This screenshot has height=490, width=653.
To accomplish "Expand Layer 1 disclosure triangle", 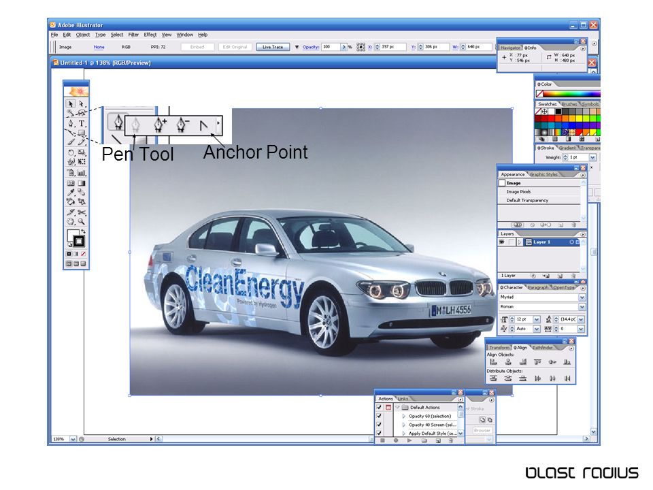I will point(519,242).
